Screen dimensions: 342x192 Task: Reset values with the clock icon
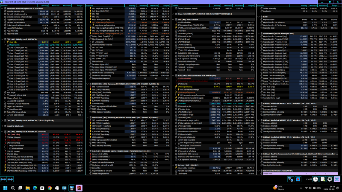click(x=315, y=179)
